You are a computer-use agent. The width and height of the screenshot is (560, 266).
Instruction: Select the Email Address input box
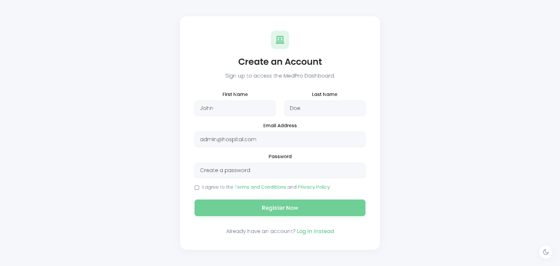coord(280,139)
